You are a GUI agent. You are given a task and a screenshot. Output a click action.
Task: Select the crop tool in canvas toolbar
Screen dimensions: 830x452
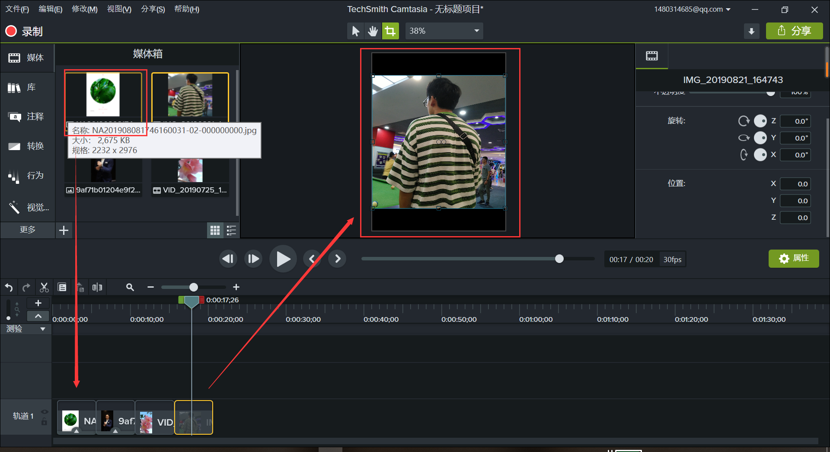tap(390, 31)
